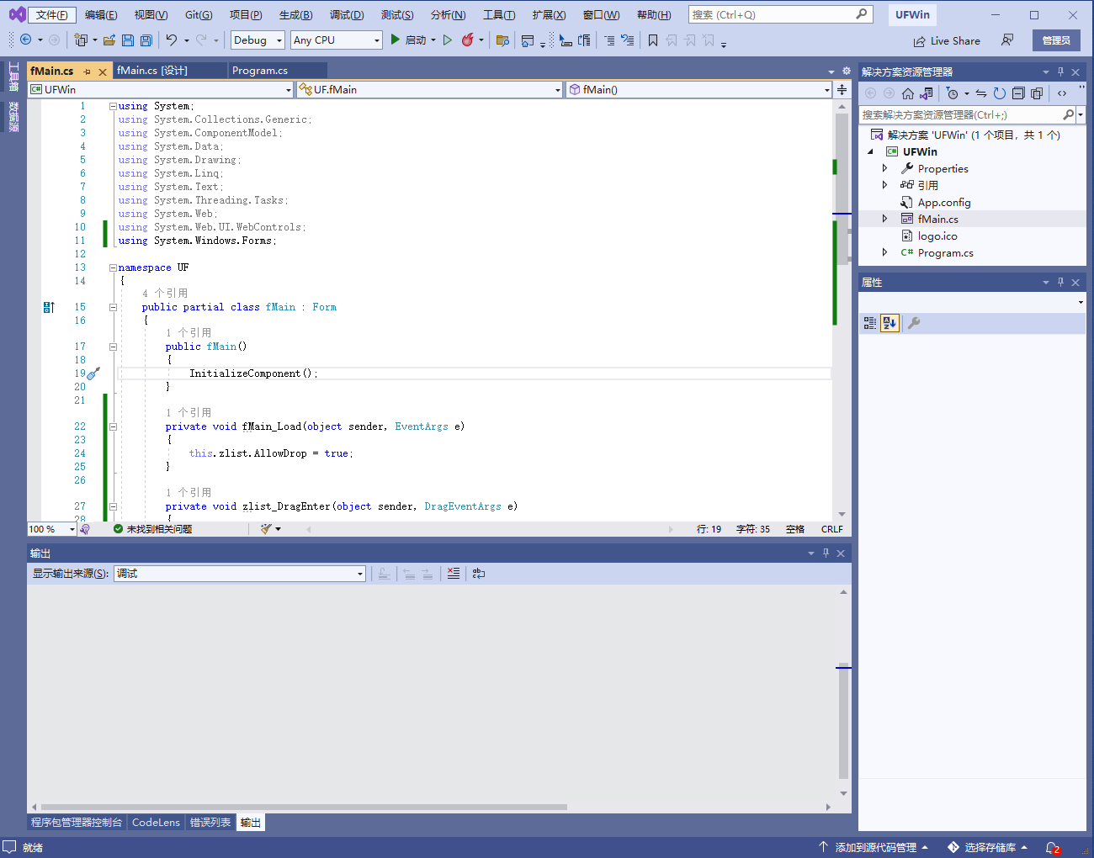
Task: Click the hot reload flame icon
Action: pos(468,40)
